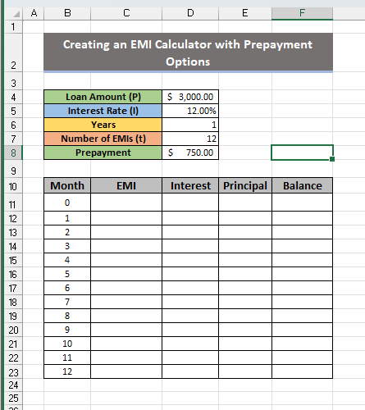The image size is (365, 410).
Task: Click the EMI Calculator title cell
Action: click(x=188, y=52)
